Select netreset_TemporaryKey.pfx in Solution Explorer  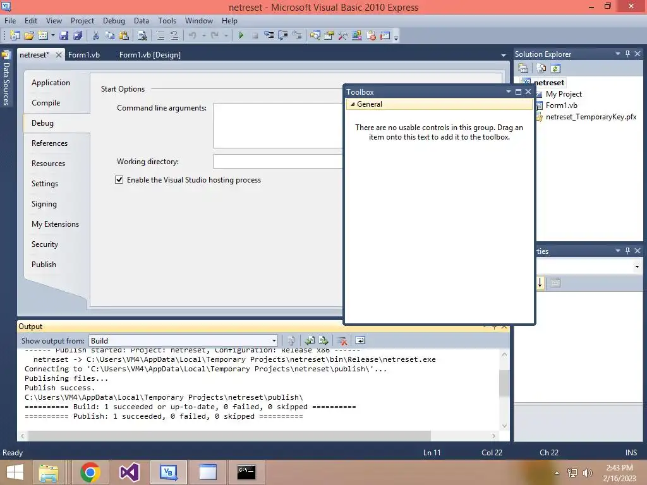coord(591,117)
